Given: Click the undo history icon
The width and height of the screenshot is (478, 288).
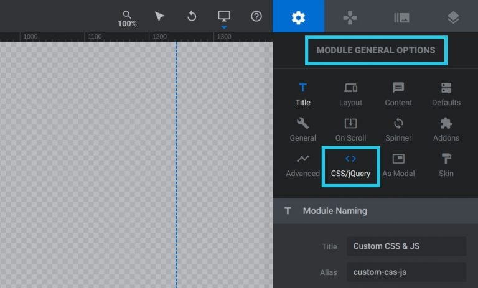Looking at the screenshot, I should (x=192, y=16).
